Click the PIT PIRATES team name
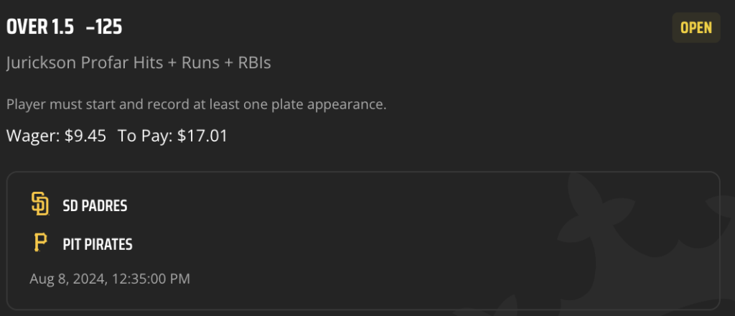The image size is (735, 316). 98,244
